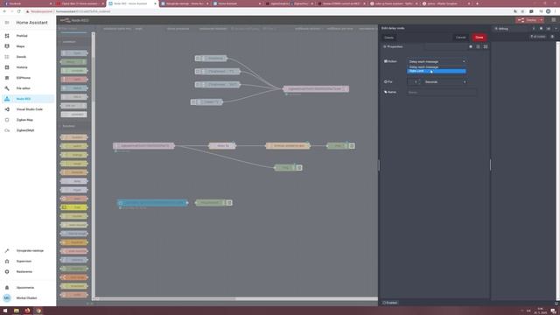Image resolution: width=560 pixels, height=315 pixels.
Task: Open the Deploy options dropdown arrow
Action: 542,20
